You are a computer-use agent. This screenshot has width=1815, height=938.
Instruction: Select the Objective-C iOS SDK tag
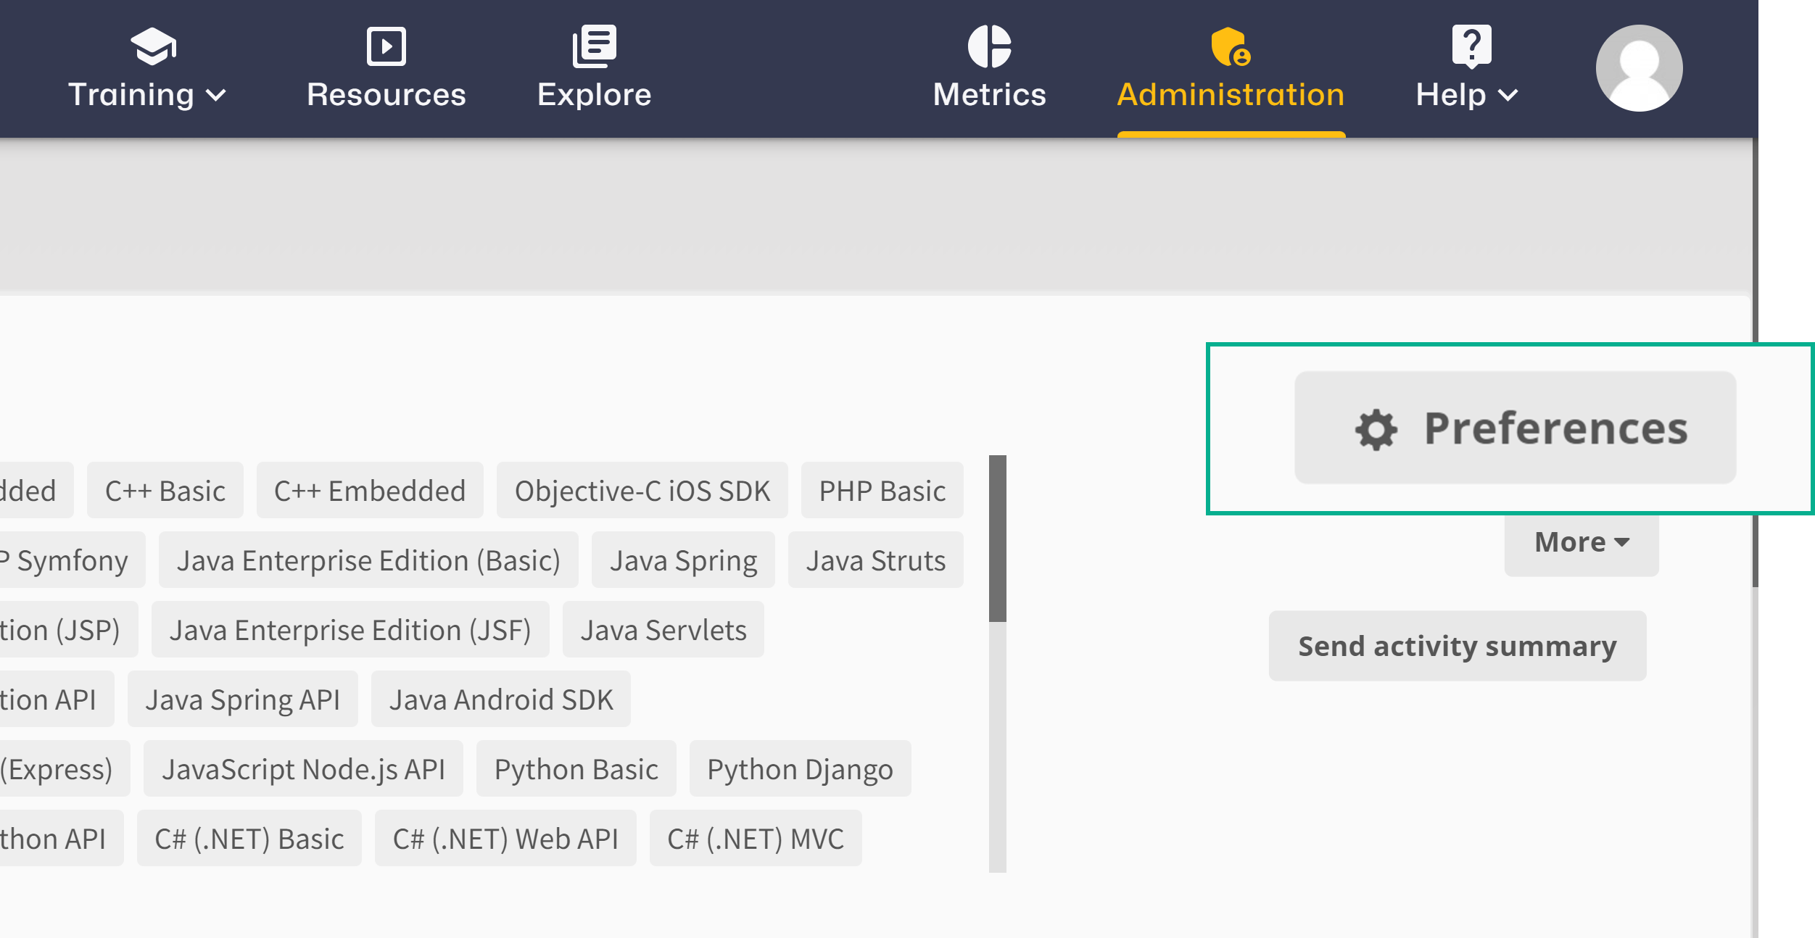(642, 490)
